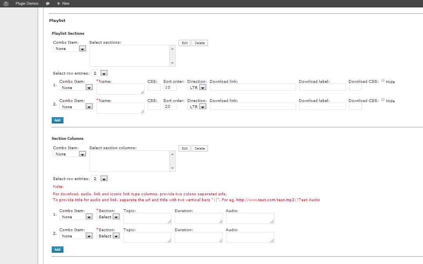Viewport: 423px width, 264px height.
Task: Click Topic field in column row 1
Action: [147, 218]
